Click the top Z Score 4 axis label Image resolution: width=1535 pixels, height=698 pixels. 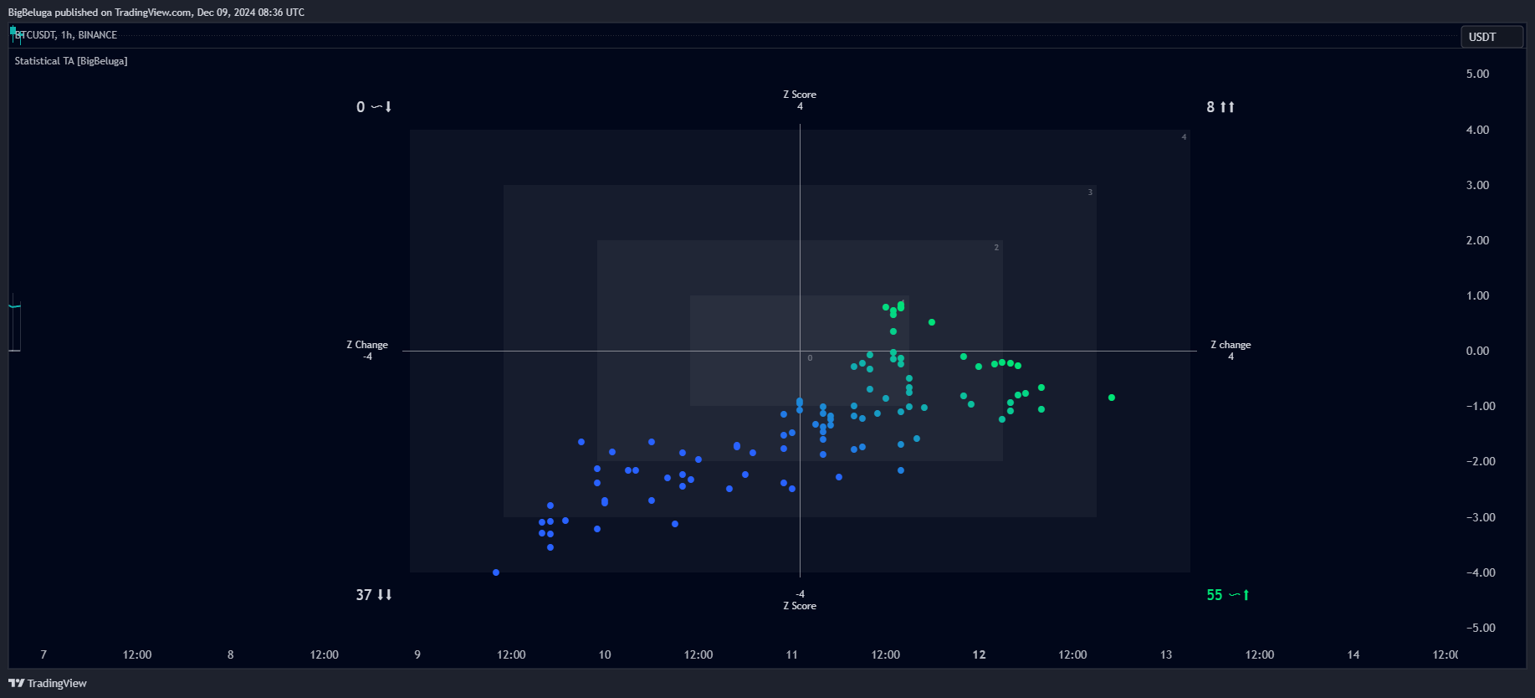tap(800, 100)
